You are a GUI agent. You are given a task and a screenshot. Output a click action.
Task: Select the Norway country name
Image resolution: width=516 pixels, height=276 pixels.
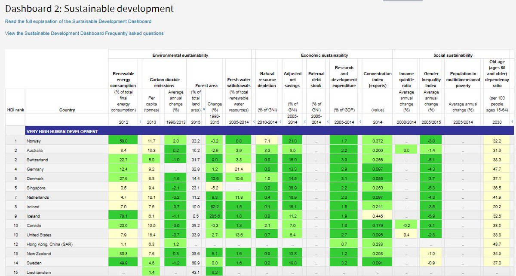pyautogui.click(x=34, y=141)
